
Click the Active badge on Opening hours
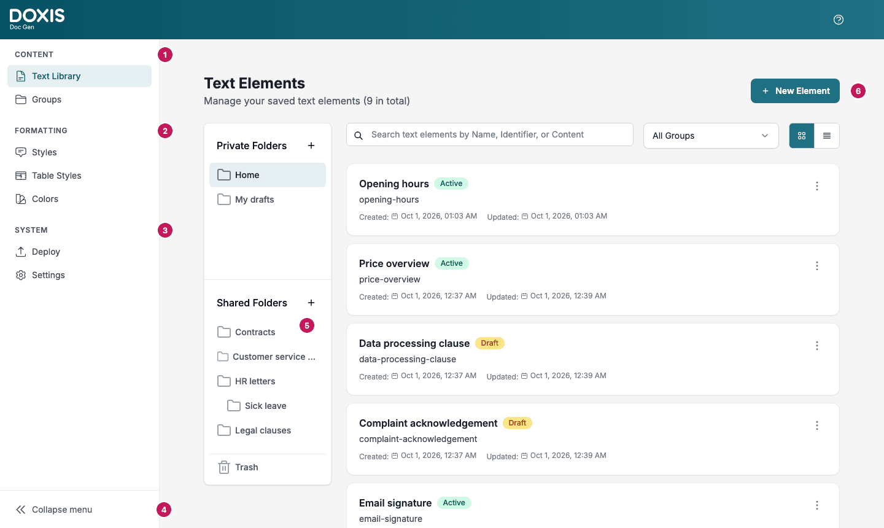[451, 184]
